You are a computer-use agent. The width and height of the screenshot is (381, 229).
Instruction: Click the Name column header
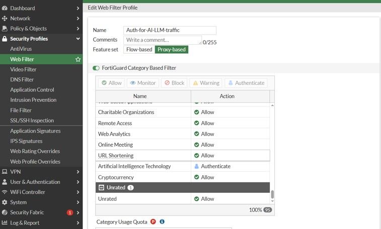143,96
